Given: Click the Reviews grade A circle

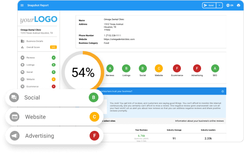Looking at the screenshot, I should tap(110, 68).
